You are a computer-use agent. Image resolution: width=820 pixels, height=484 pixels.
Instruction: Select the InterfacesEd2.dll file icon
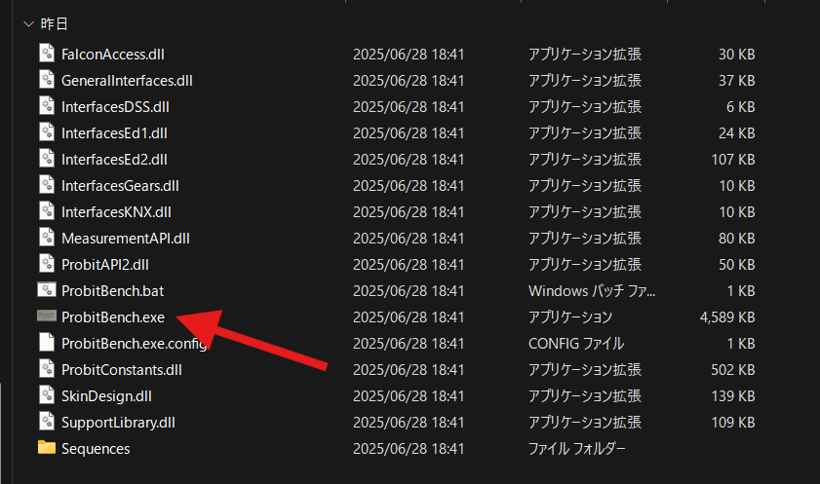[47, 158]
